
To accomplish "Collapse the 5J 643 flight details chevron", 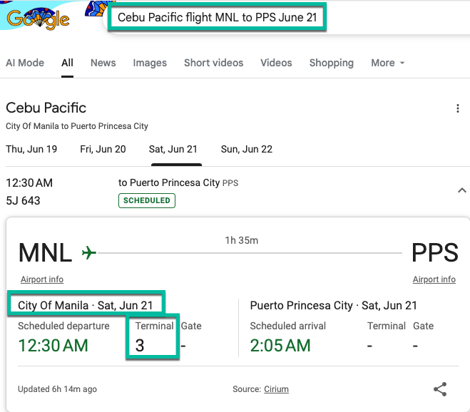I will pos(462,190).
